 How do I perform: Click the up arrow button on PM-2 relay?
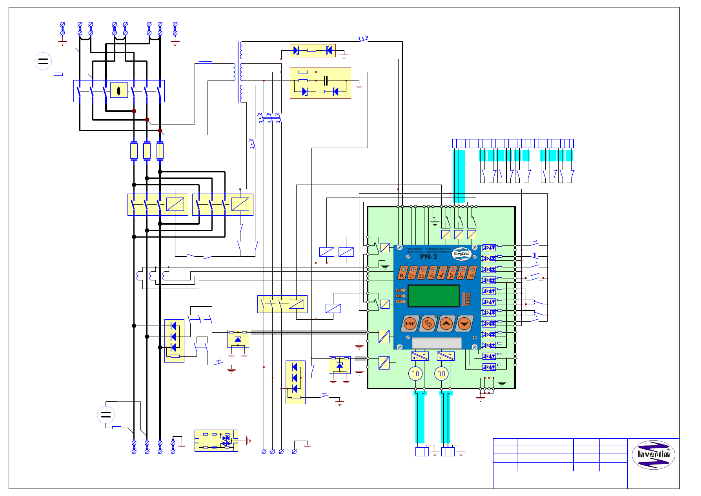[x=446, y=324]
